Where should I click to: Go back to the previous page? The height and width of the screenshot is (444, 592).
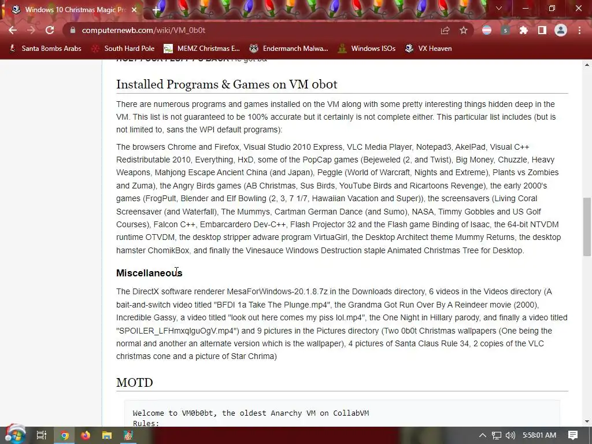[13, 30]
